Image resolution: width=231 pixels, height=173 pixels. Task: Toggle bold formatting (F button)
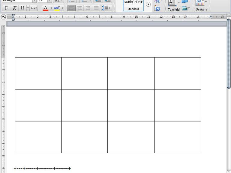pyautogui.click(x=6, y=8)
